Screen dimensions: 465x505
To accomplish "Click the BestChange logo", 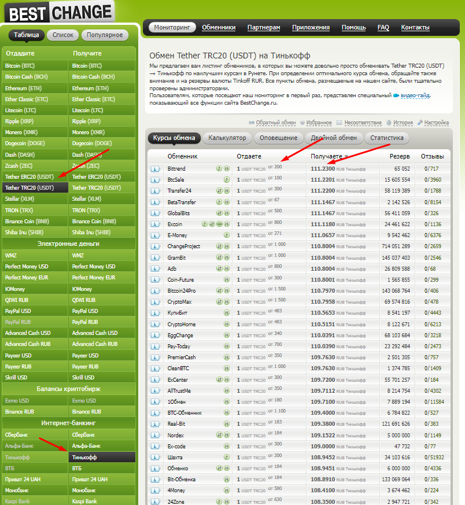I will click(x=60, y=12).
